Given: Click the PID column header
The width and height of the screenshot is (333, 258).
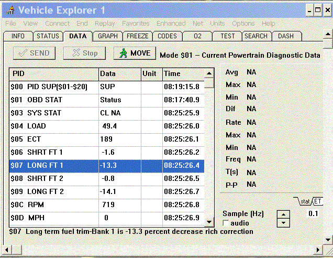Looking at the screenshot, I should [x=53, y=73].
